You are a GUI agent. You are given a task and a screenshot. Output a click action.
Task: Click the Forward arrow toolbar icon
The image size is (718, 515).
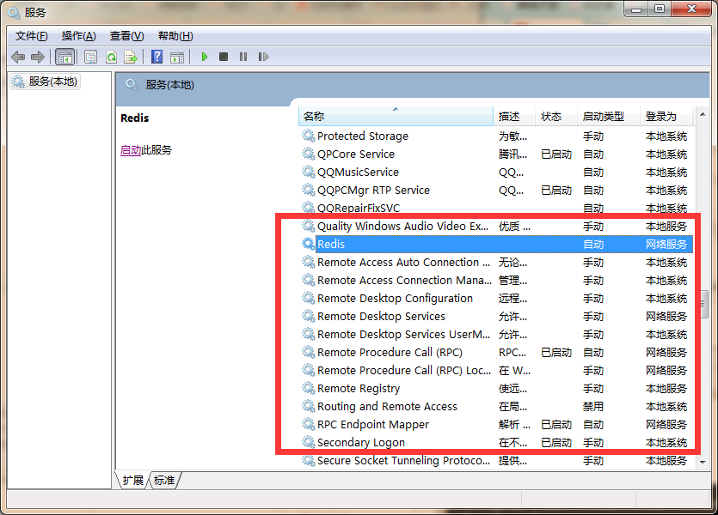pos(38,58)
